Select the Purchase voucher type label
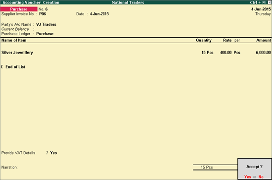 (x=19, y=9)
